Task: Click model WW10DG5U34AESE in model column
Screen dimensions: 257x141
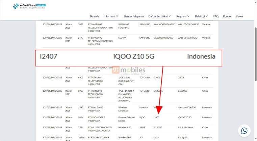Action: click(164, 24)
